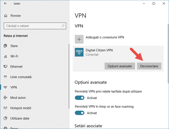Select the Wi-Fi signal icon
Image resolution: width=169 pixels, height=129 pixels.
click(5, 56)
